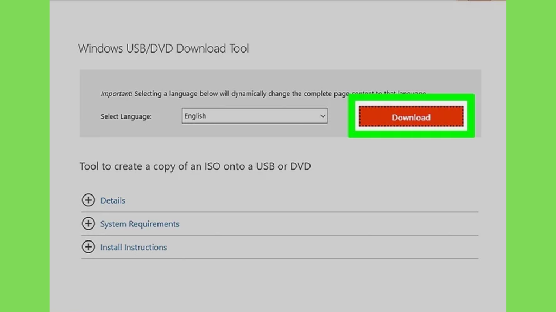Open the Details link
The height and width of the screenshot is (312, 556).
click(x=113, y=200)
